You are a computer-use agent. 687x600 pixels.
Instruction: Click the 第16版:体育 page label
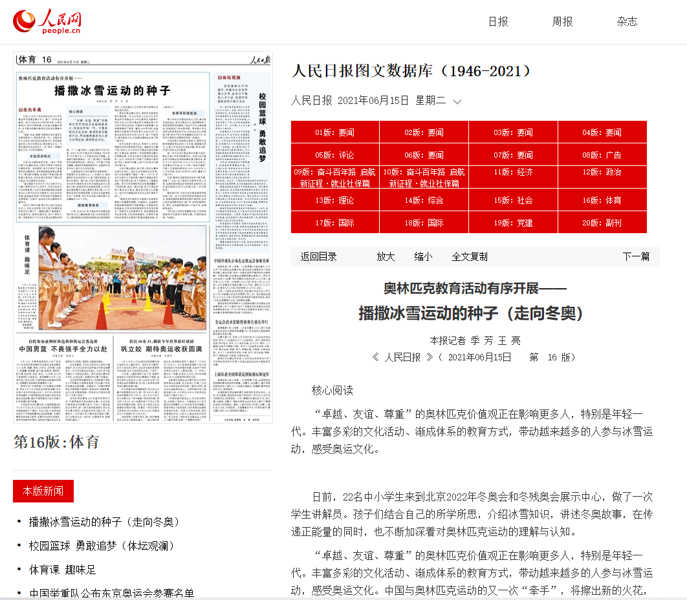56,442
